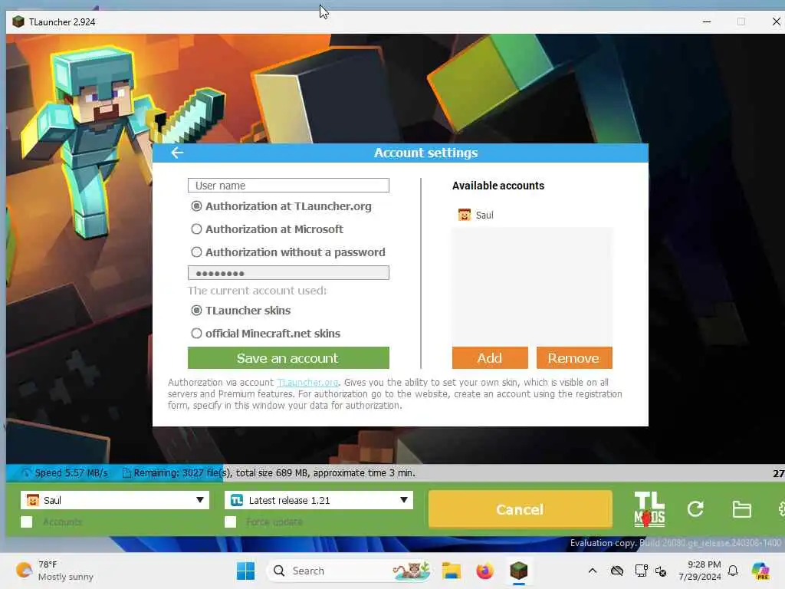Toggle the Accounts checkbox
Screen dimensions: 785x589
[x=27, y=522]
